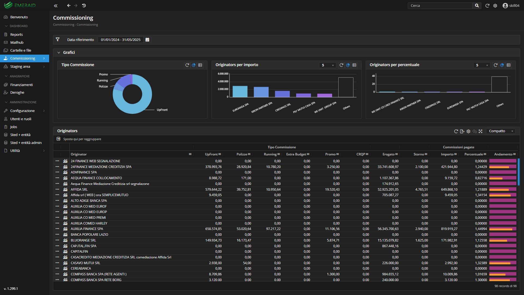The image size is (524, 295).
Task: Sort by the Importo column header
Action: click(x=447, y=154)
